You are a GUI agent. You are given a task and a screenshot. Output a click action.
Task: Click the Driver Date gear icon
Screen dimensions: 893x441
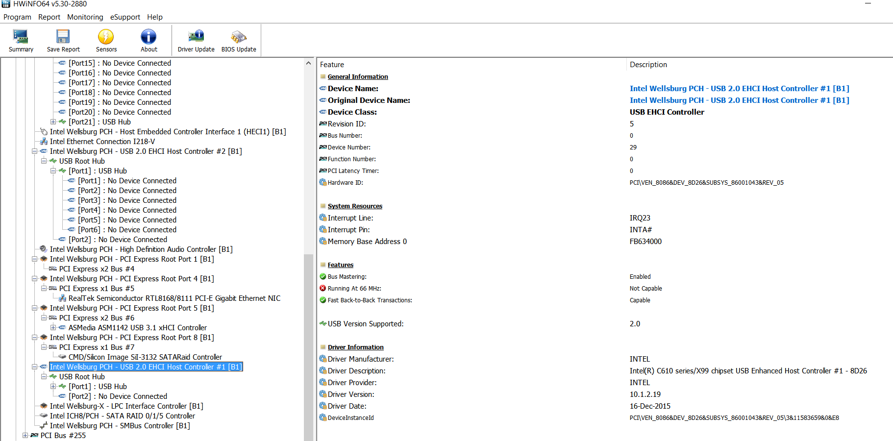323,406
